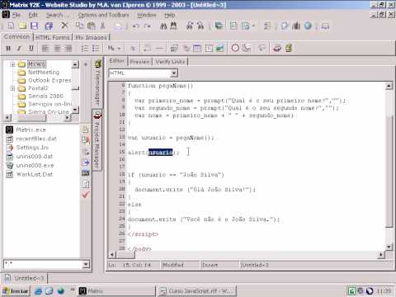Click the first binoculars Find icon

coord(163,26)
